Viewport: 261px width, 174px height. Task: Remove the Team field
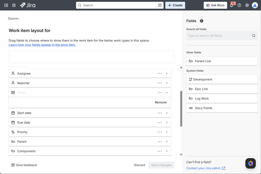tap(161, 102)
